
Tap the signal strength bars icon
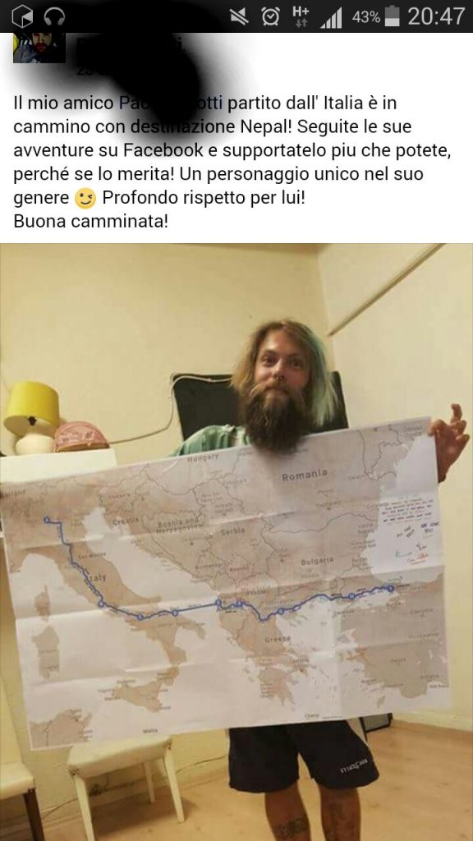pyautogui.click(x=332, y=18)
